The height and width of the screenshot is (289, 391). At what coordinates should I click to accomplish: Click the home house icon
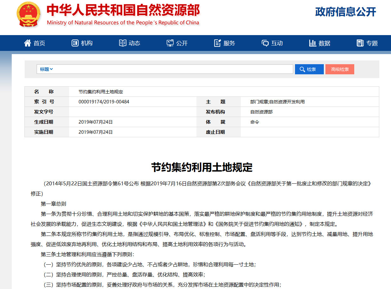pos(28,43)
